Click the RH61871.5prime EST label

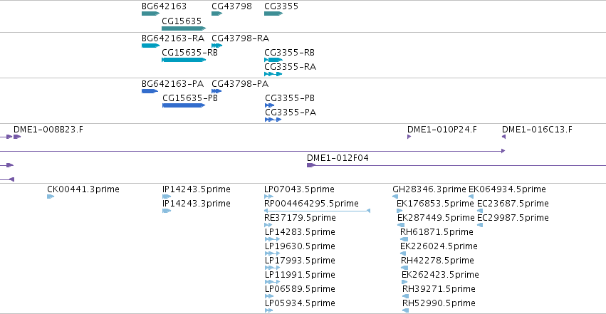tap(437, 231)
